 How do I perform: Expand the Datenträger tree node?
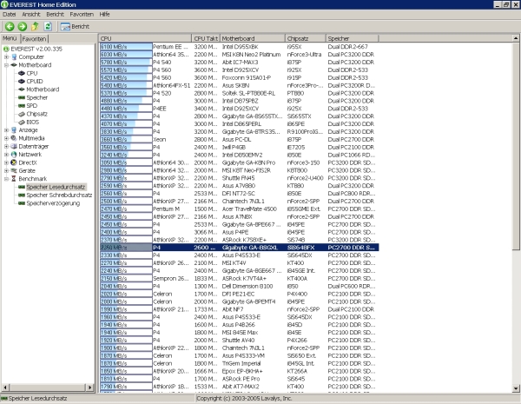(x=6, y=146)
